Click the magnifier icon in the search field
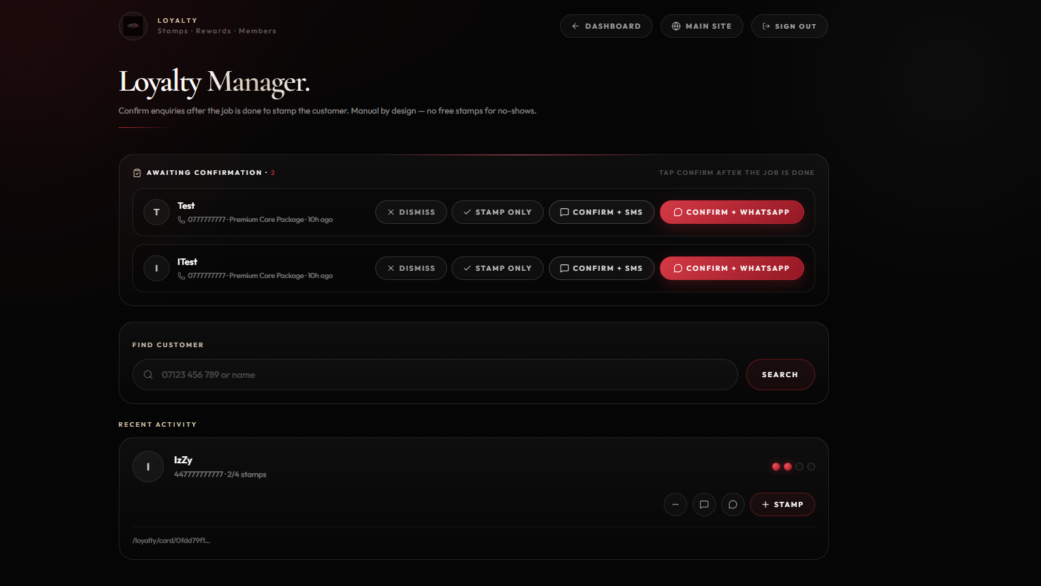The image size is (1041, 586). [148, 375]
